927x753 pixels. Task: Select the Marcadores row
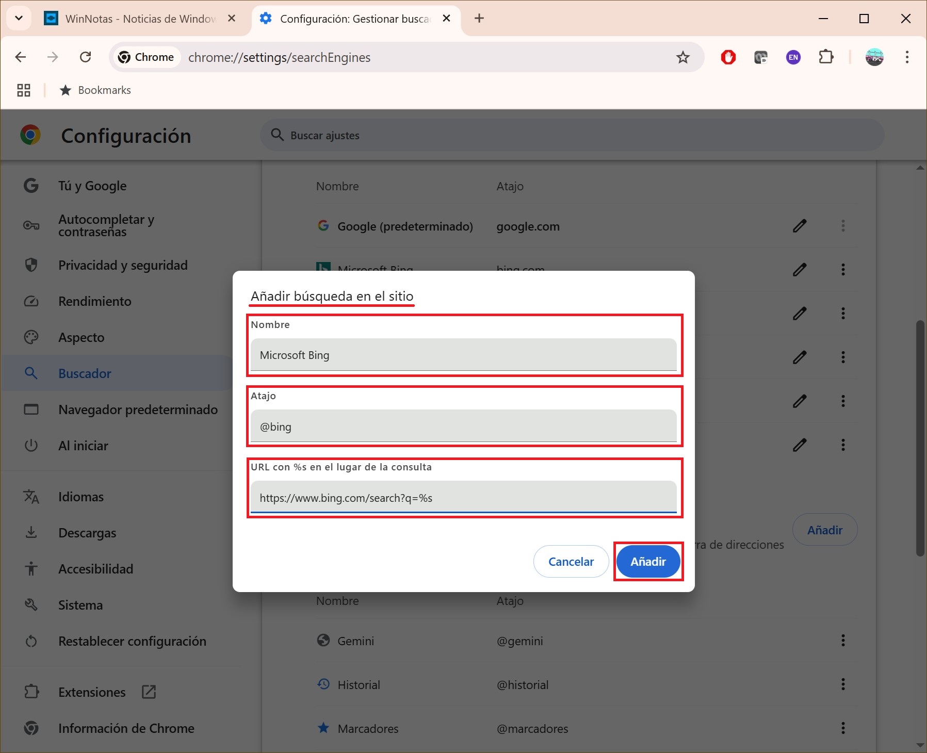[587, 728]
